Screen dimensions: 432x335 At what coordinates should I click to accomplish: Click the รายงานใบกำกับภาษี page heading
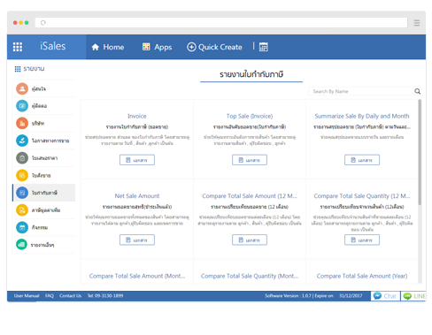click(x=251, y=74)
